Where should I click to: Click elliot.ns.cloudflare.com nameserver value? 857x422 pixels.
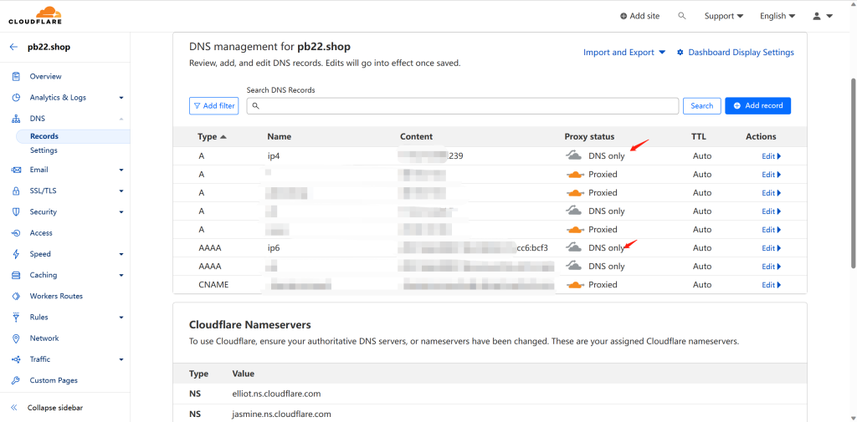[276, 394]
